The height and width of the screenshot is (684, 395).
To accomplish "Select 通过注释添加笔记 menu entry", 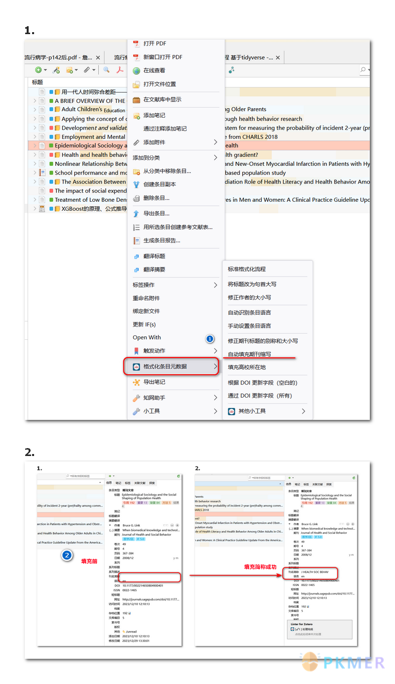I will [165, 129].
